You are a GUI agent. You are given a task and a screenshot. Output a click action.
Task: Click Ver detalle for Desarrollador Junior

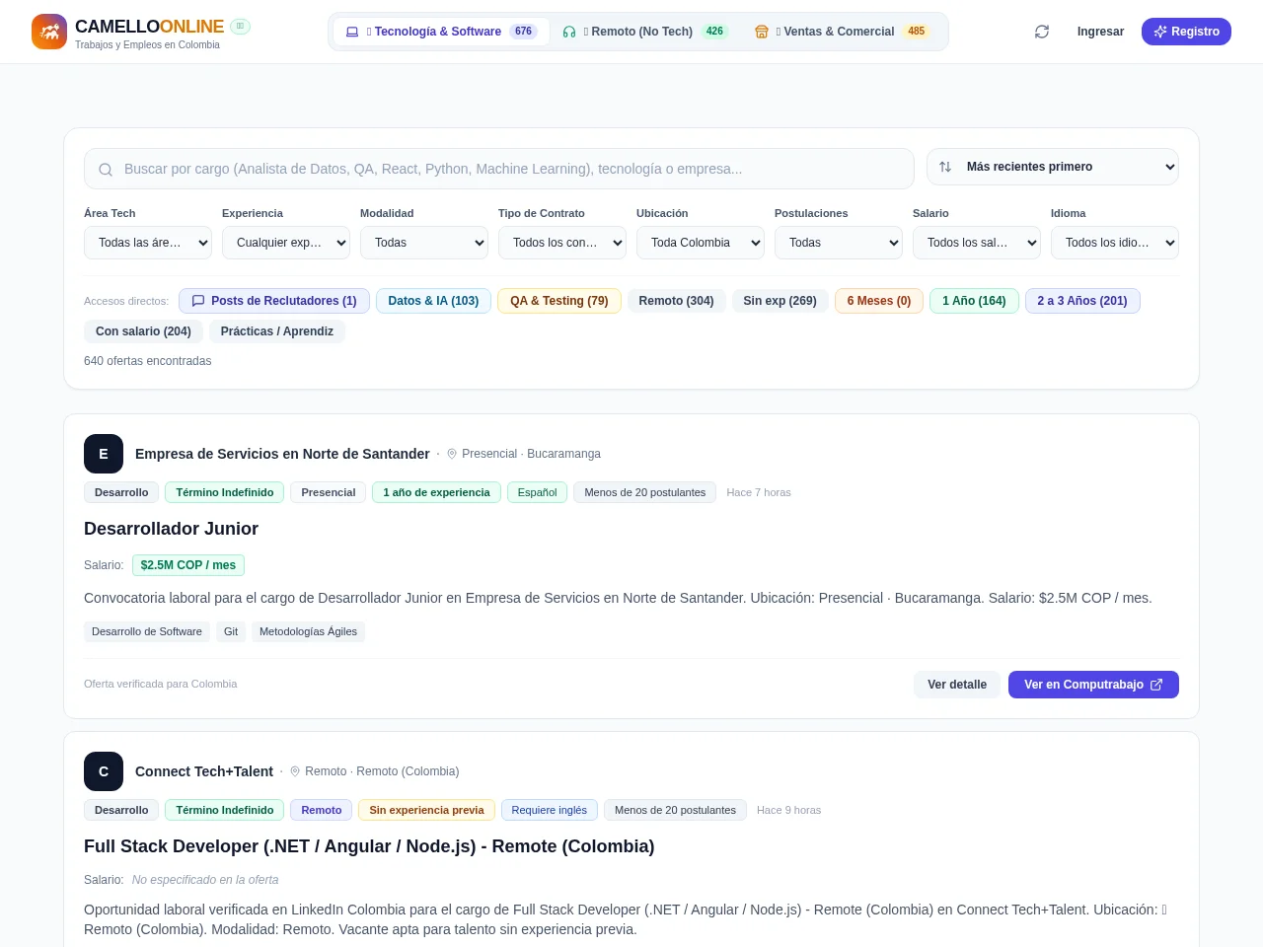(x=957, y=685)
